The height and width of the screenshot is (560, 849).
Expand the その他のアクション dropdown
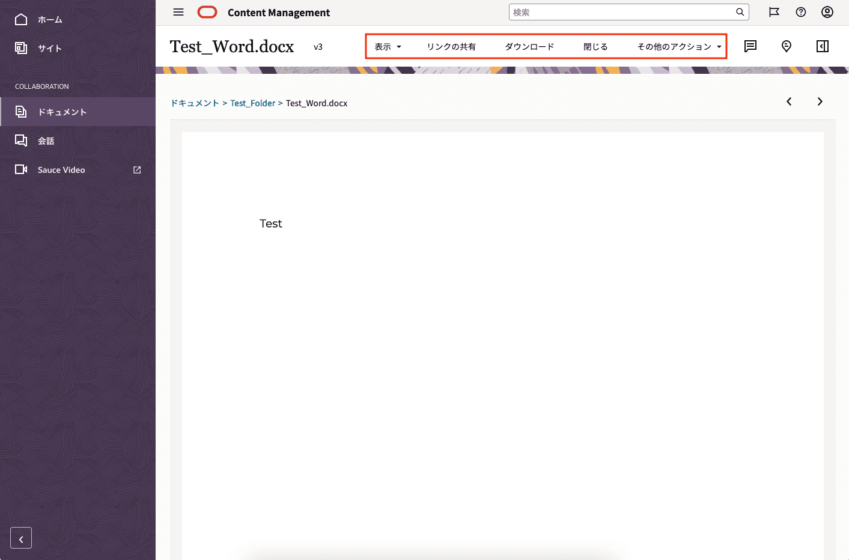(679, 47)
